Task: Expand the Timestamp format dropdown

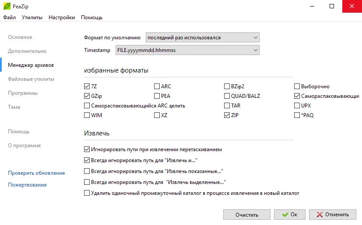Action: coord(187,50)
